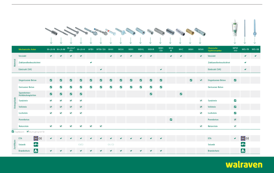Click the WGB M column header
This screenshot has width=274, height=173.
click(x=171, y=49)
